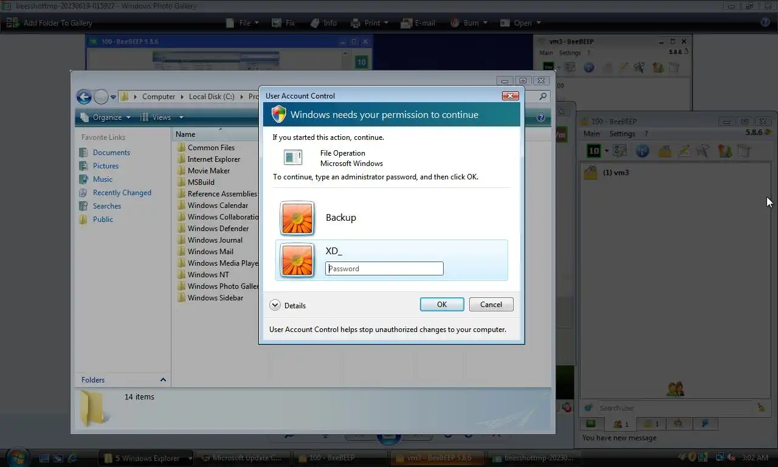Click the Local Disk (C:) breadcrumb
778x467 pixels.
click(212, 97)
